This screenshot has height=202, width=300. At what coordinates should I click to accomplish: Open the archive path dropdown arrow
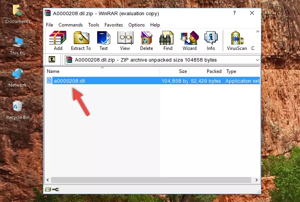257,60
